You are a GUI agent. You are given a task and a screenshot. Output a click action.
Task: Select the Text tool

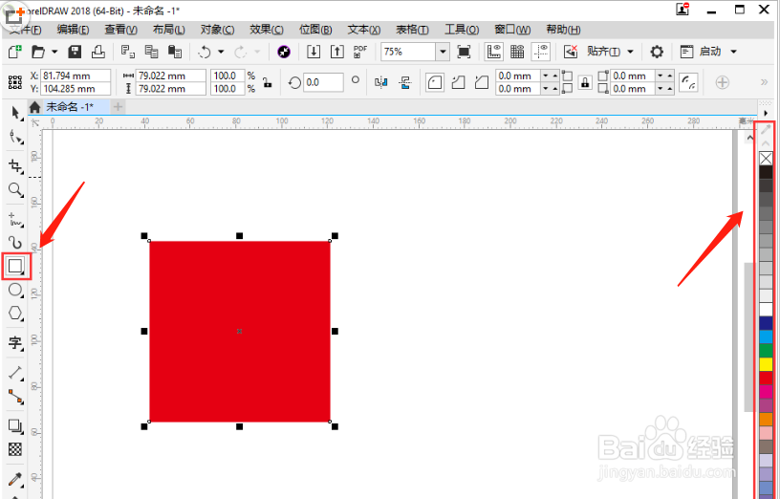(x=16, y=343)
